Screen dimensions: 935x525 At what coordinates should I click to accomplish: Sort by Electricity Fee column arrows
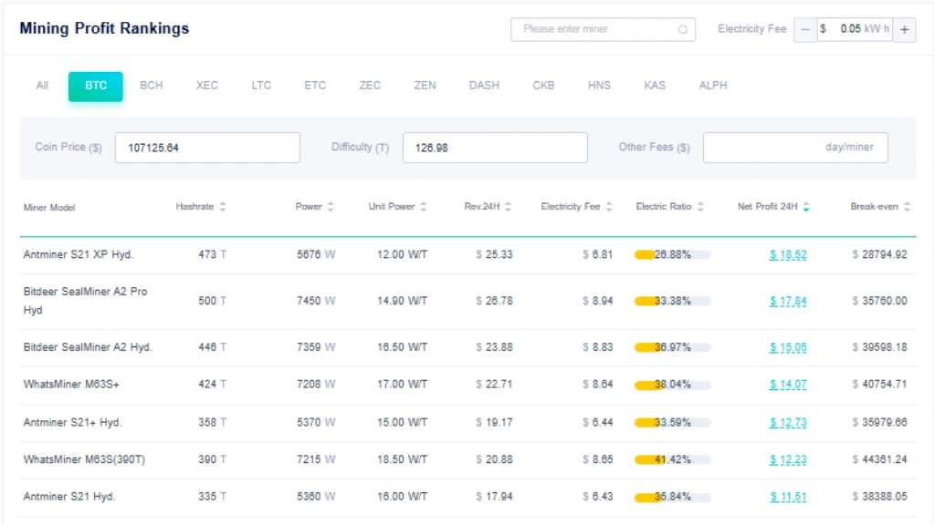coord(609,207)
